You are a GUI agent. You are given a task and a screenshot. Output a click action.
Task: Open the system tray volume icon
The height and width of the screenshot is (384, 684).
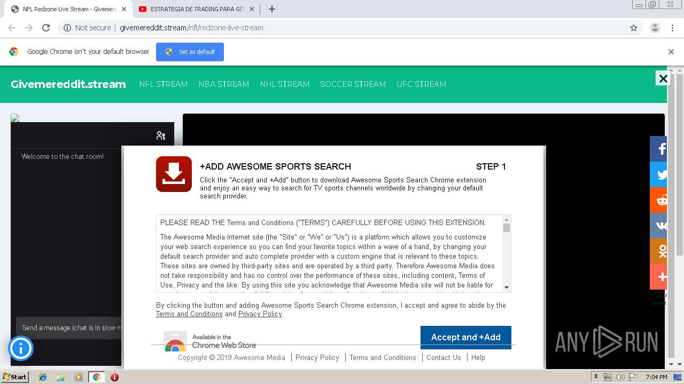tap(620, 377)
